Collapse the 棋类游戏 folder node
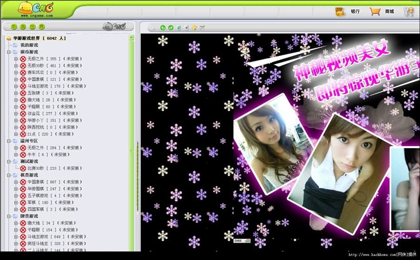420x260 pixels. pyautogui.click(x=9, y=175)
